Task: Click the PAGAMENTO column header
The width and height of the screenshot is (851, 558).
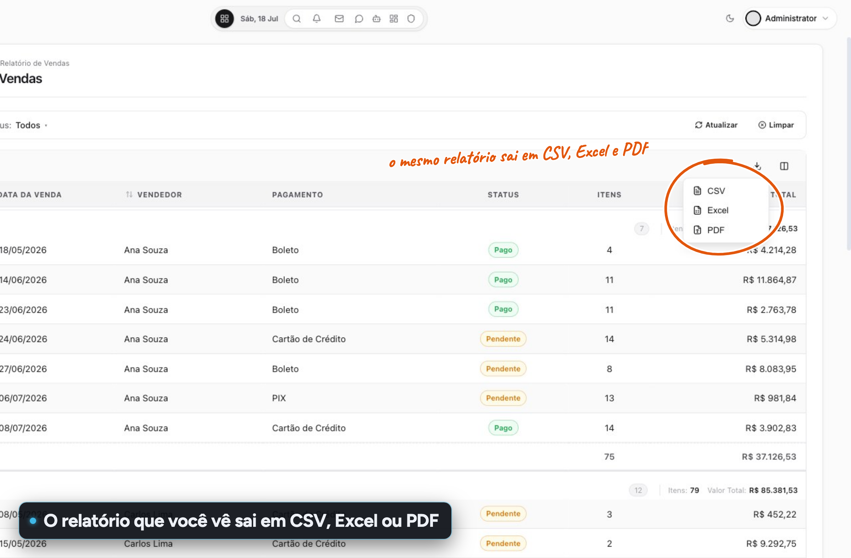Action: (x=297, y=195)
